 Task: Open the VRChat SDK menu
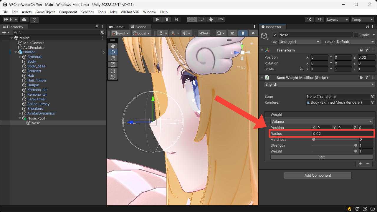(130, 12)
